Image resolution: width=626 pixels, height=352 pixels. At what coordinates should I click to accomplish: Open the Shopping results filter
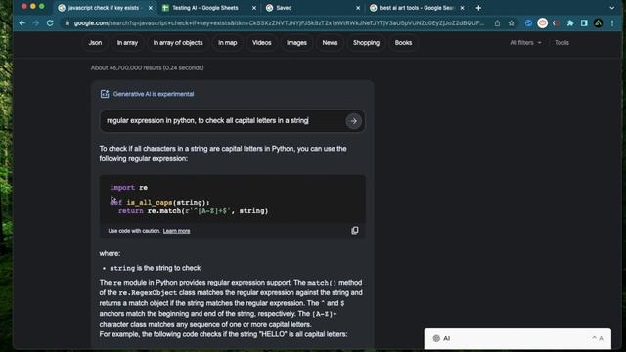(366, 43)
